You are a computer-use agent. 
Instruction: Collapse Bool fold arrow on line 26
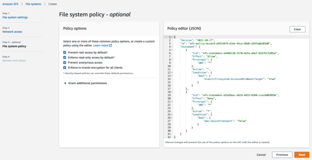tap(172, 118)
